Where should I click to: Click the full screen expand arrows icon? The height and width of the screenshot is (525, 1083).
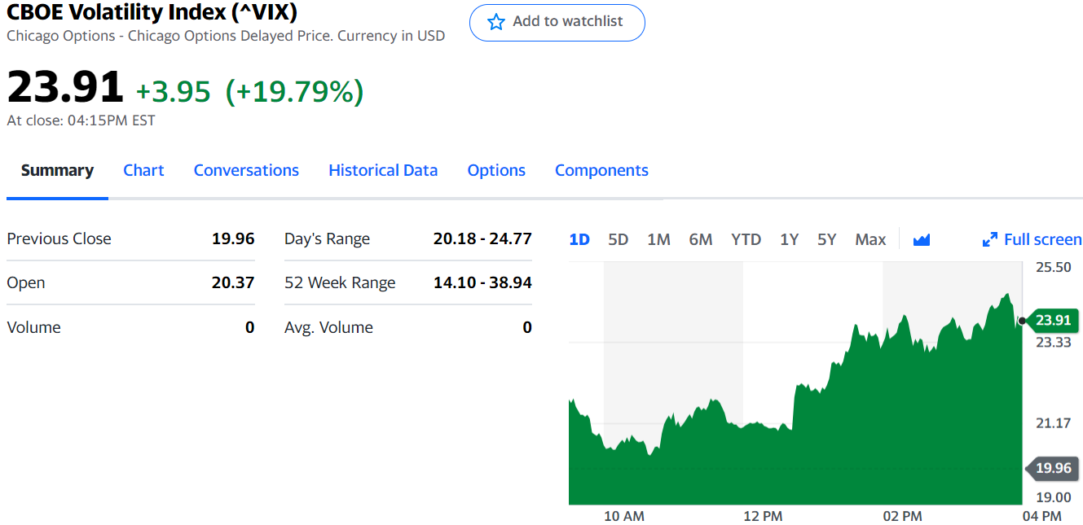[x=990, y=239]
